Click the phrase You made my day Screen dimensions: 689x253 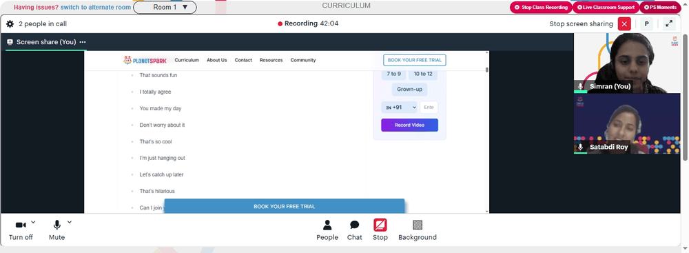click(161, 108)
